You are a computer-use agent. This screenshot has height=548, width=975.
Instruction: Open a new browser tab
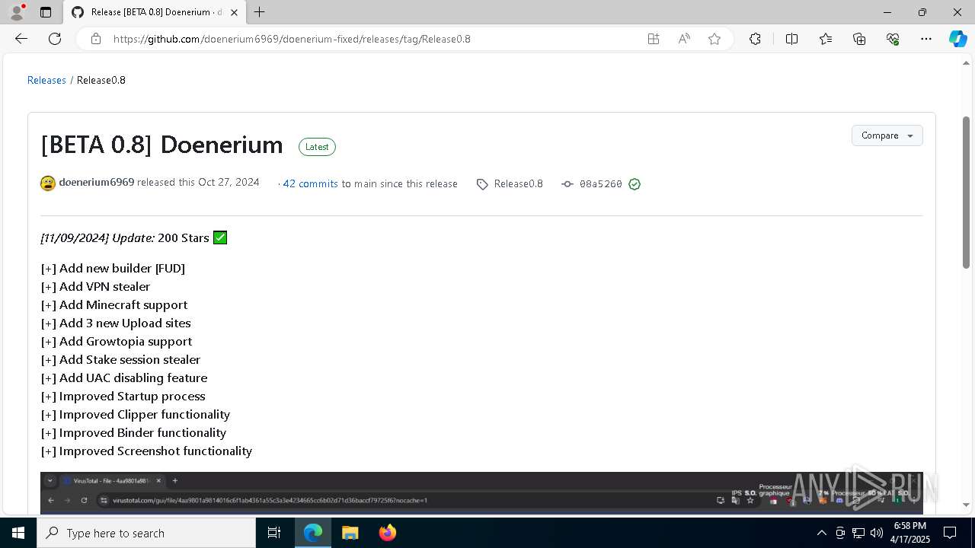[x=260, y=12]
